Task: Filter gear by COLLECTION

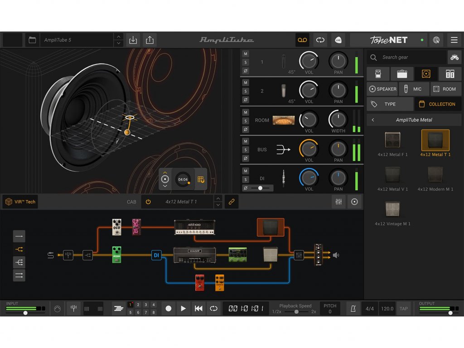Action: click(x=438, y=104)
